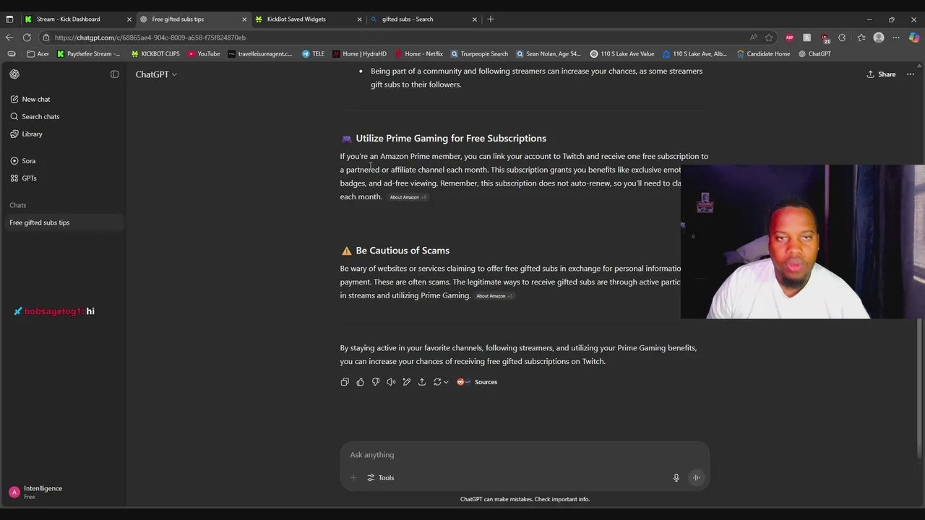Open the Acer bookmark folder

point(38,54)
